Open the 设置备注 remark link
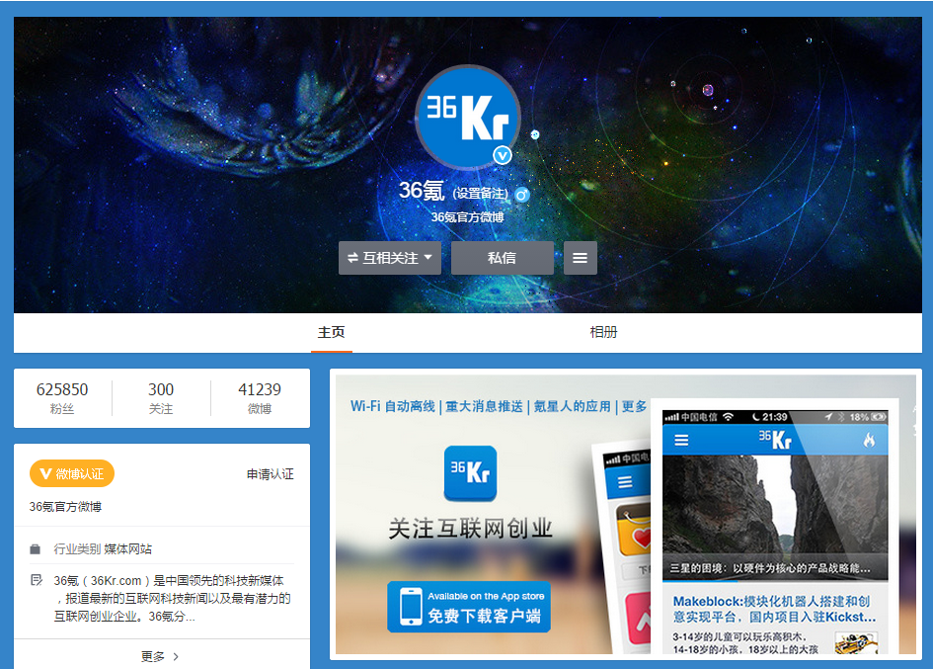933x669 pixels. click(480, 194)
